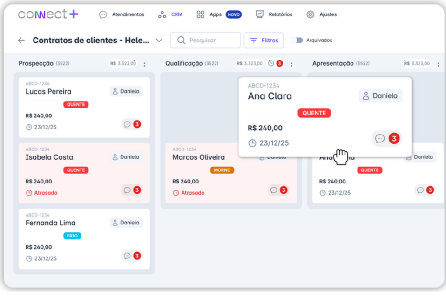Screen dimensions: 446x298
Task: Open the Apps menu
Action: [209, 14]
